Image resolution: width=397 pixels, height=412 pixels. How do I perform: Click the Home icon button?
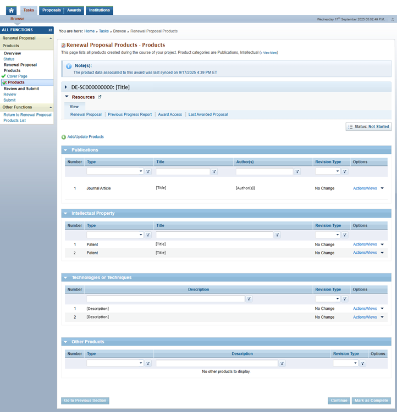pyautogui.click(x=11, y=10)
